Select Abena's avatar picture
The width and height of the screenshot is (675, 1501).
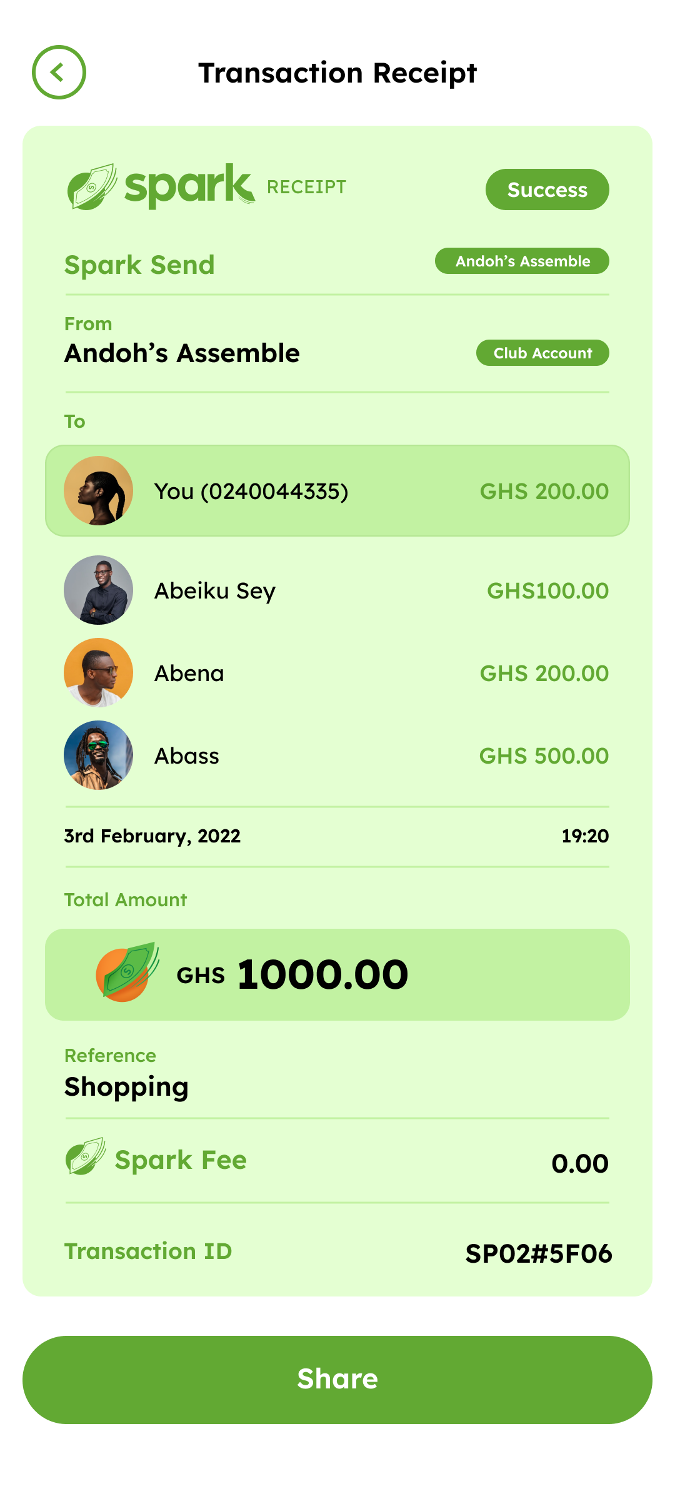pyautogui.click(x=98, y=672)
